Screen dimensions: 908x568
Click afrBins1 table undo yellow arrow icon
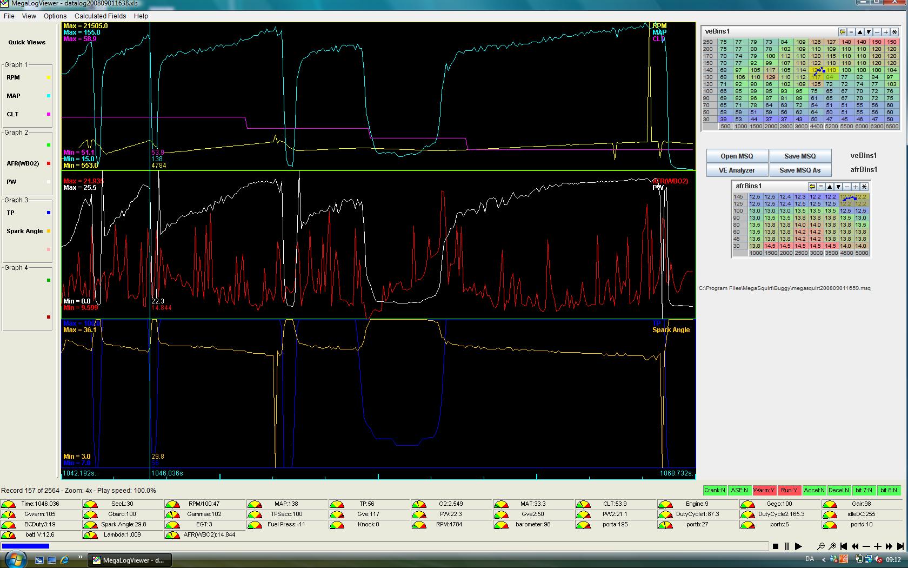click(812, 187)
